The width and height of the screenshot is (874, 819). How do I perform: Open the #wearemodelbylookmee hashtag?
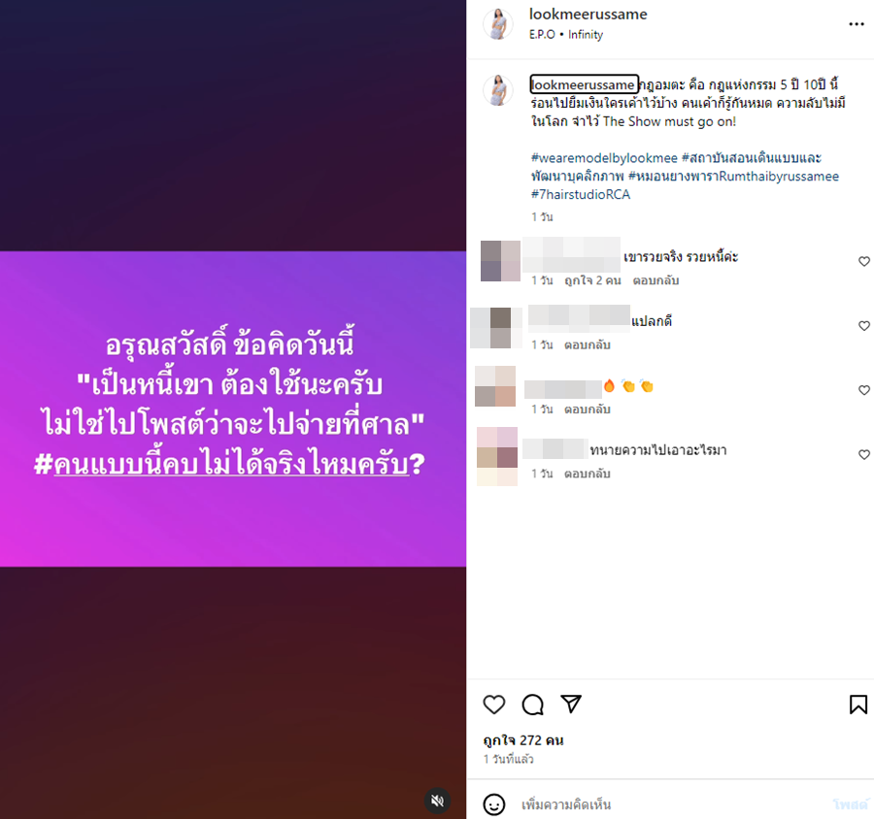pos(604,158)
